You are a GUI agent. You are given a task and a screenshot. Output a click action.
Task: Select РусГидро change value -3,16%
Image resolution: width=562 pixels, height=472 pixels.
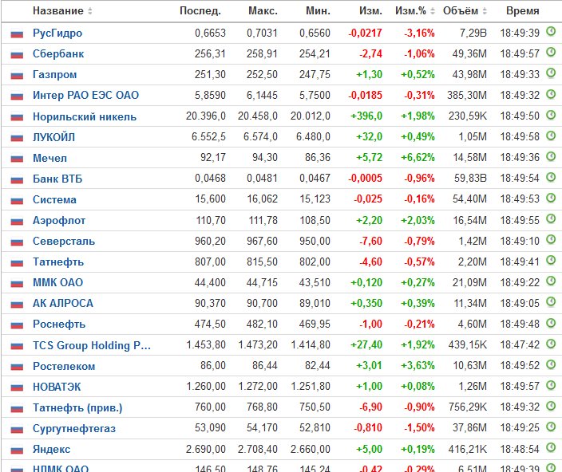pyautogui.click(x=419, y=33)
